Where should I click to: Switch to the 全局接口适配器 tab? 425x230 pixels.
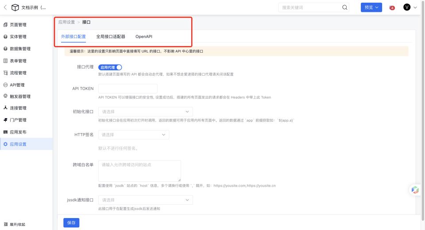(x=111, y=37)
